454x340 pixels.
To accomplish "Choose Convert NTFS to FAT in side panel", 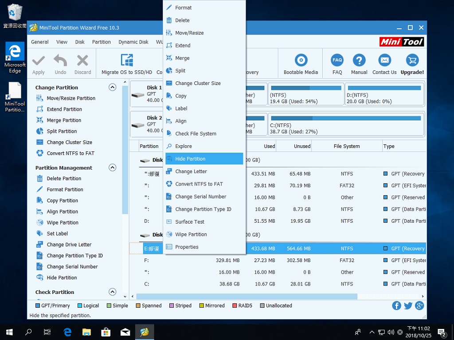I will (65, 153).
